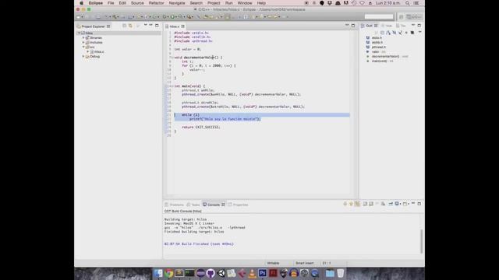Viewport: 499px width, 280px height.
Task: Click the console vertical scrollbar
Action: pos(422,241)
